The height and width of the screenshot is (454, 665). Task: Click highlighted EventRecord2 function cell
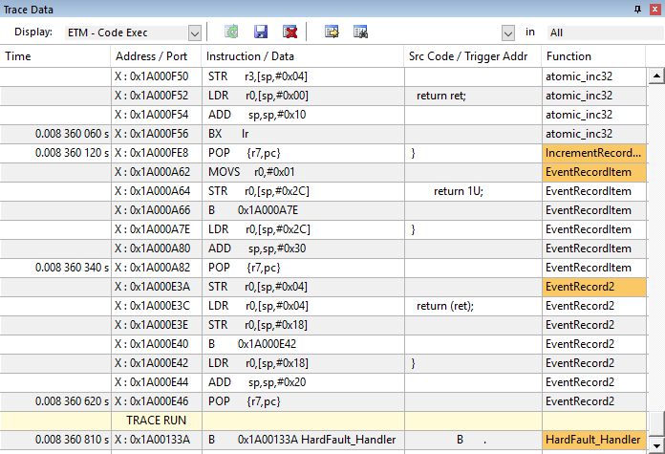point(593,287)
